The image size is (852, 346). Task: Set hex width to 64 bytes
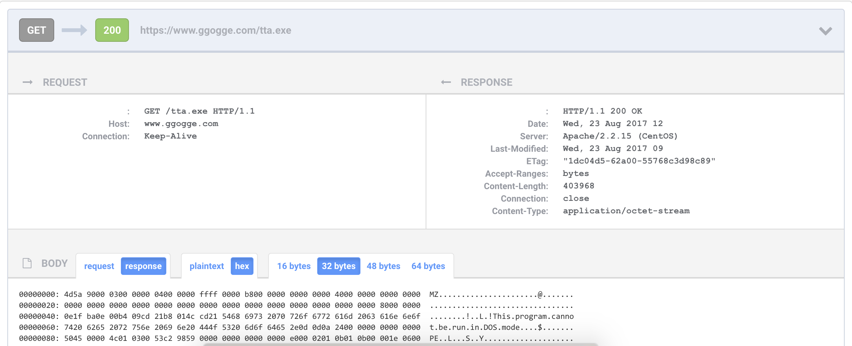pyautogui.click(x=428, y=266)
